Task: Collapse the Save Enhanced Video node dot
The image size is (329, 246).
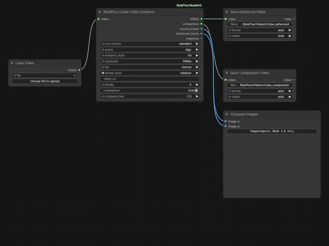Action: pos(227,12)
